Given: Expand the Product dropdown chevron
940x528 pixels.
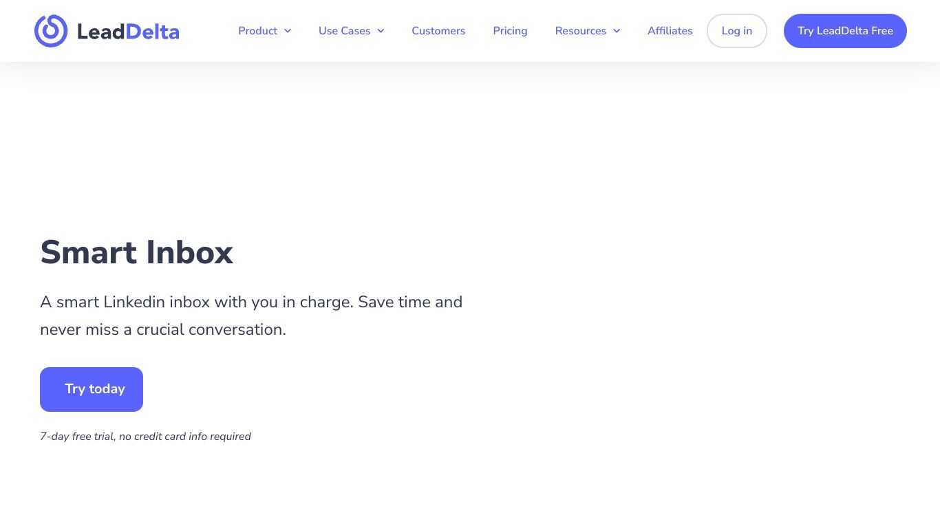Looking at the screenshot, I should tap(288, 31).
